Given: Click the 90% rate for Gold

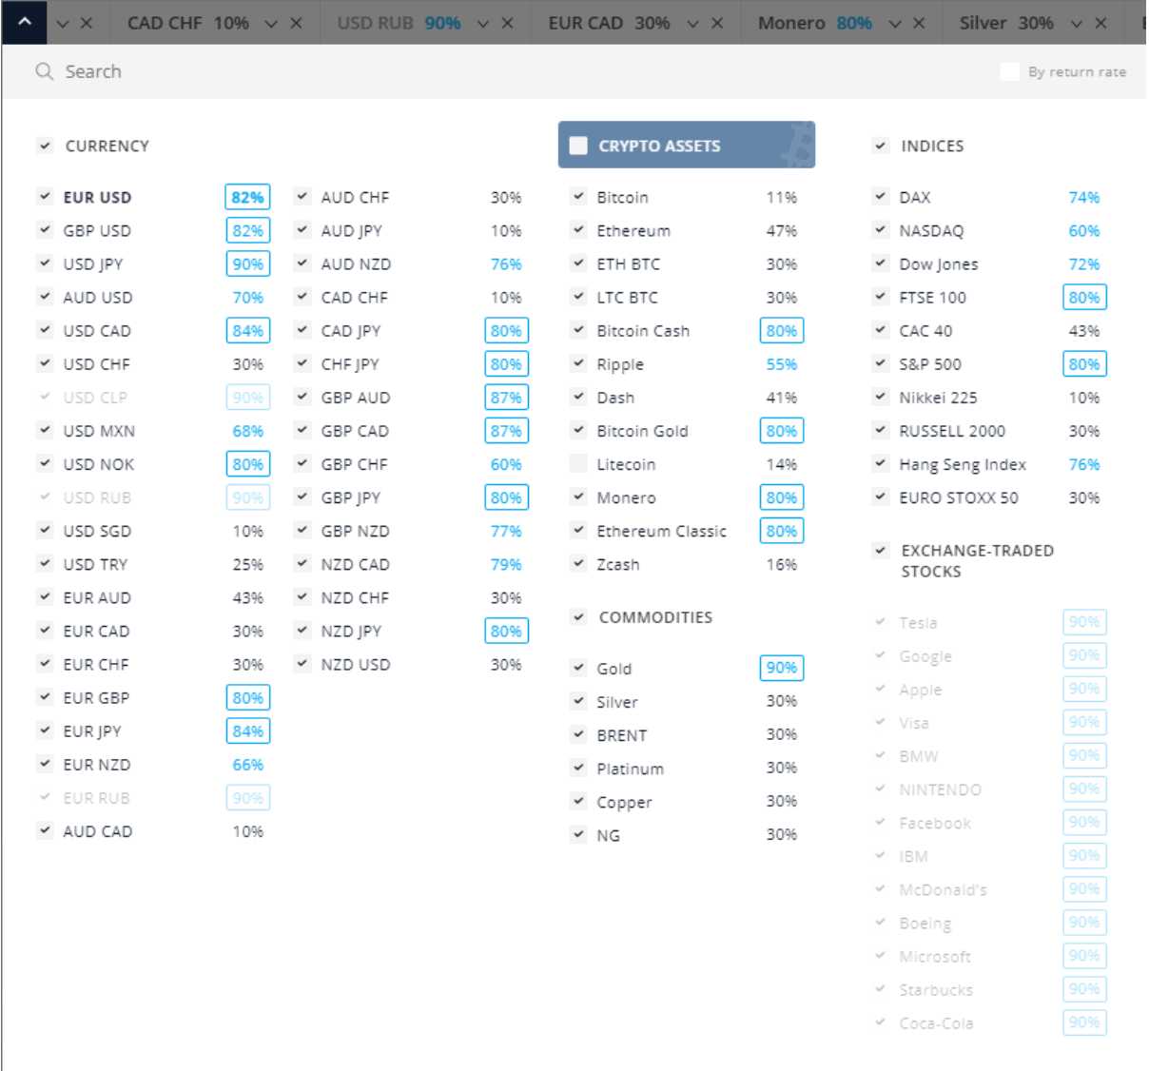Looking at the screenshot, I should (x=782, y=668).
